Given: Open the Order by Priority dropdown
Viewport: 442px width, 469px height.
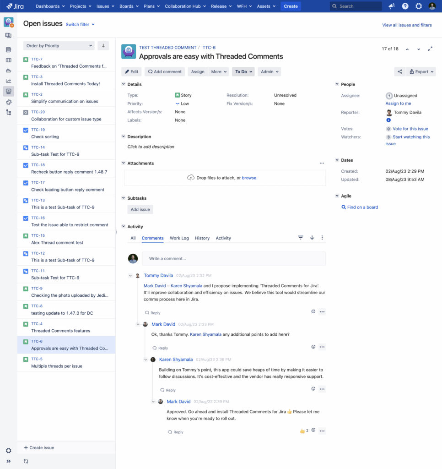Looking at the screenshot, I should point(59,46).
